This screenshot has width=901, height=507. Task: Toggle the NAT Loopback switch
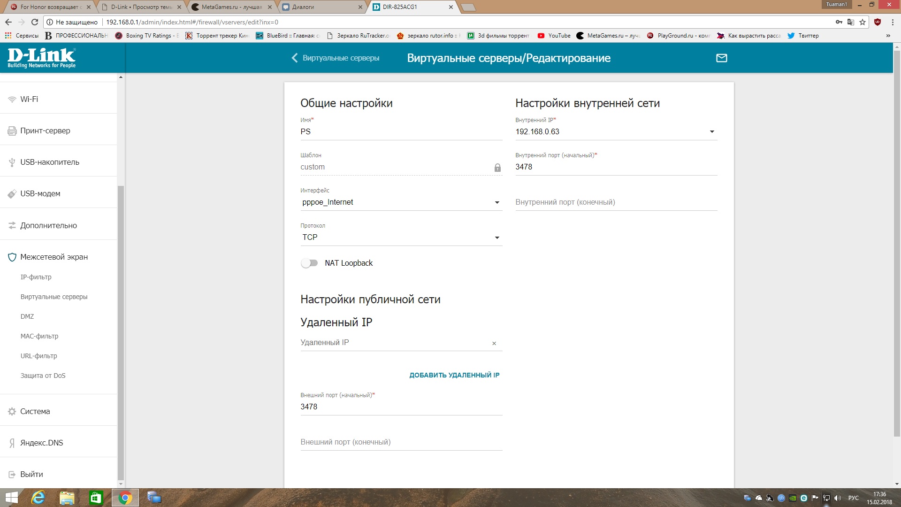tap(309, 263)
